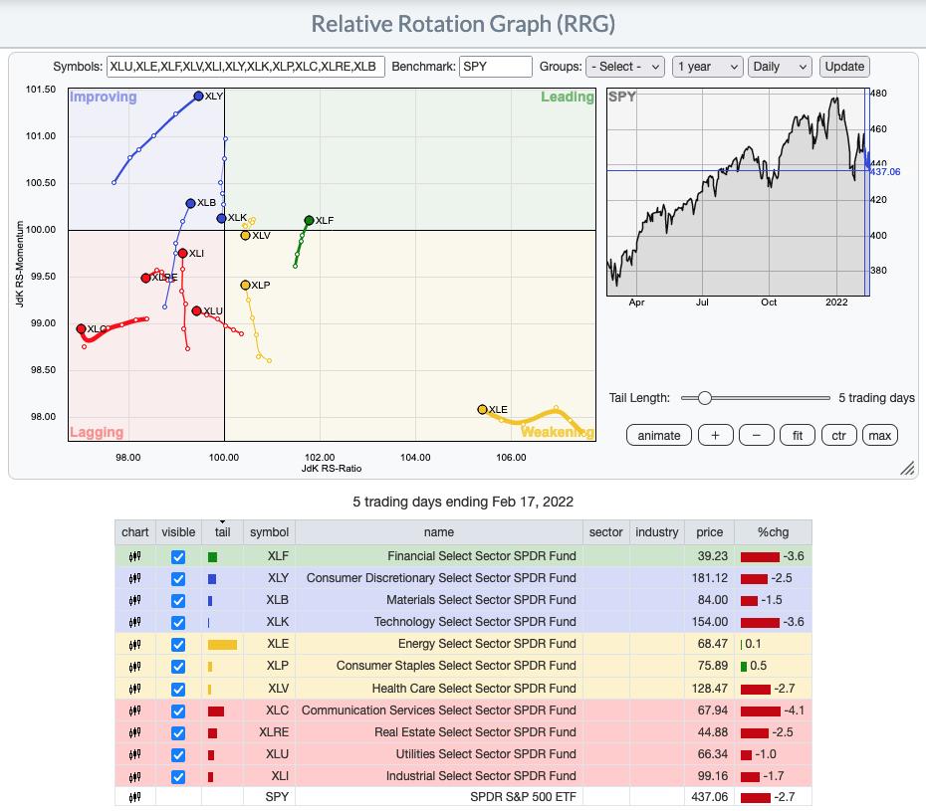Uncheck visibility for XLRE
926x811 pixels.
point(178,733)
